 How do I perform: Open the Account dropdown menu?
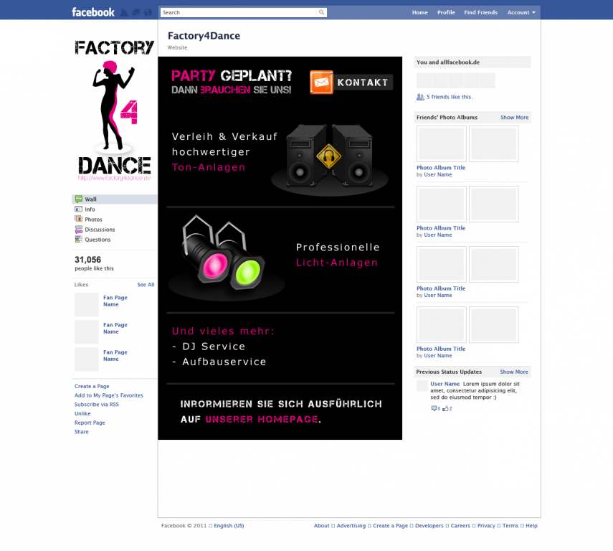[521, 12]
